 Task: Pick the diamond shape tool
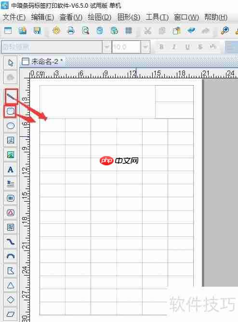pos(11,300)
